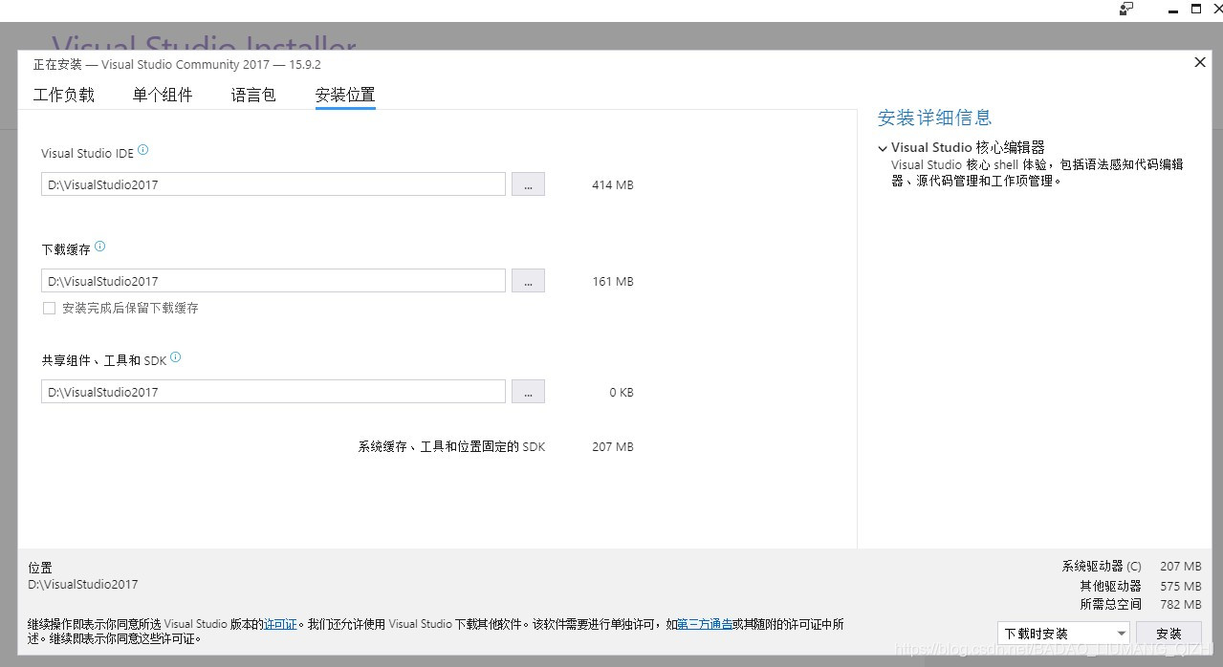
Task: Click the 共享组件、工具和 SDK path field
Action: point(273,392)
